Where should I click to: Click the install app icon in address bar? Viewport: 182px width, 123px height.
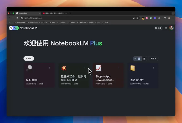point(134,18)
